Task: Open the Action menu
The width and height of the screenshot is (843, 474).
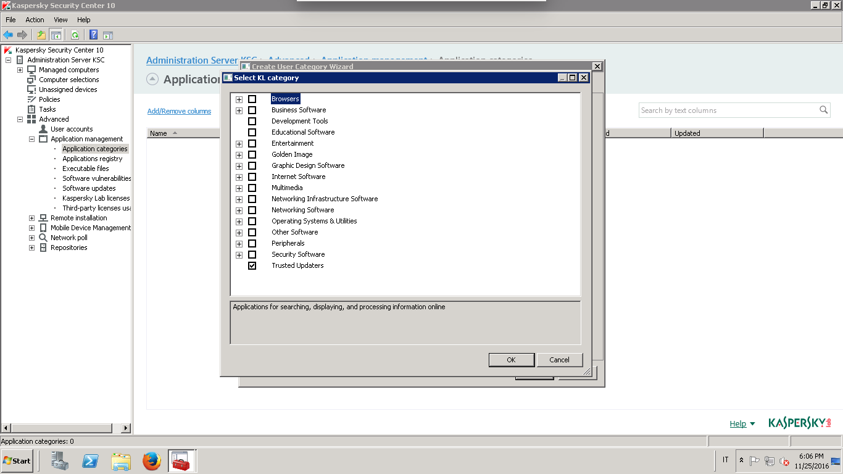Action: (x=35, y=20)
